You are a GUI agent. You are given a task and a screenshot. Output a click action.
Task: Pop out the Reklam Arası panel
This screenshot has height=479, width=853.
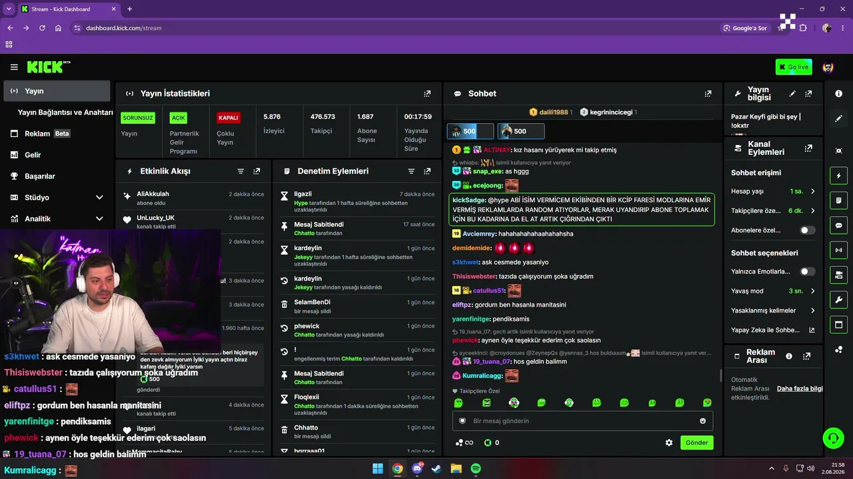[x=806, y=357]
